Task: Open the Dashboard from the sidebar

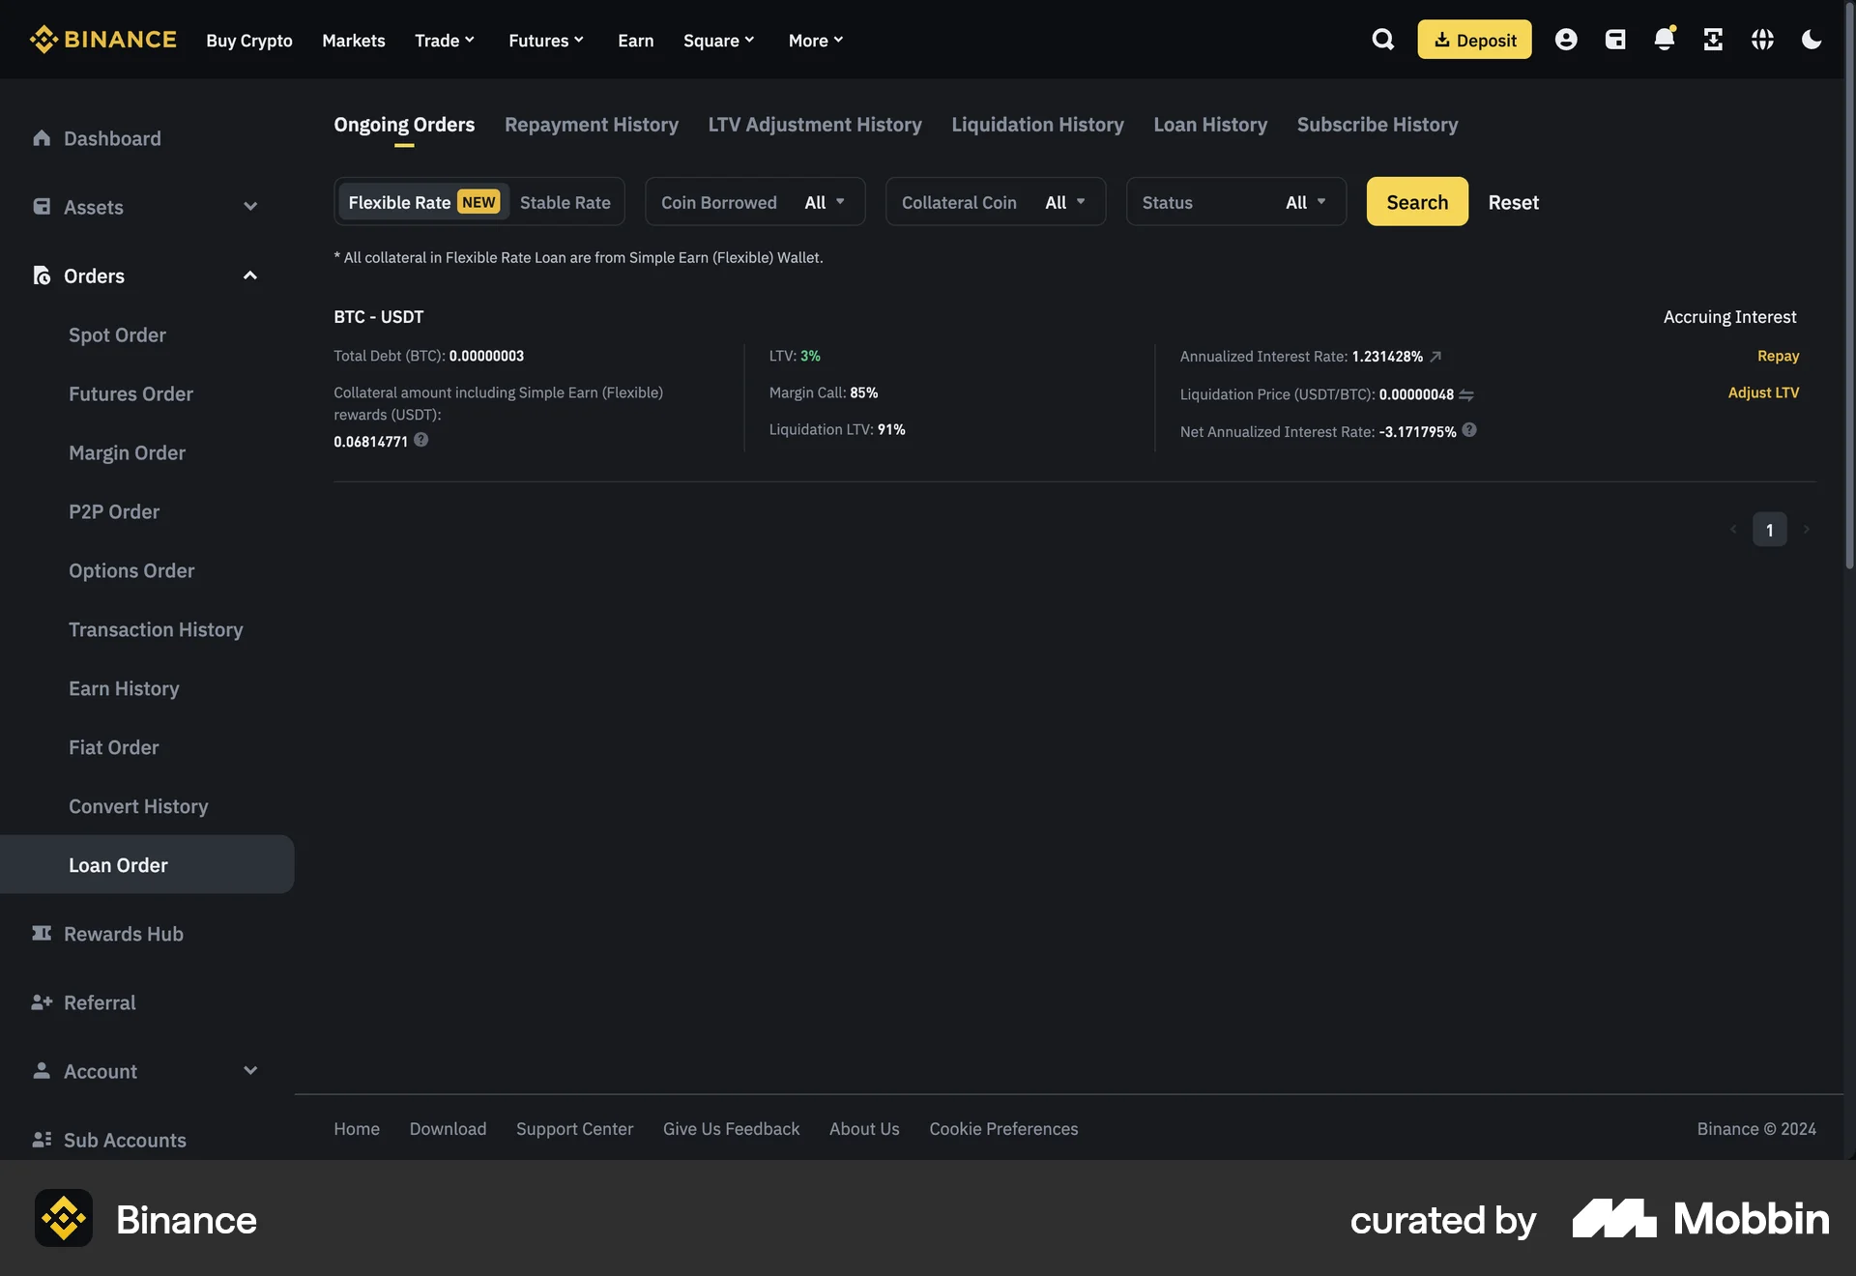Action: pos(111,138)
